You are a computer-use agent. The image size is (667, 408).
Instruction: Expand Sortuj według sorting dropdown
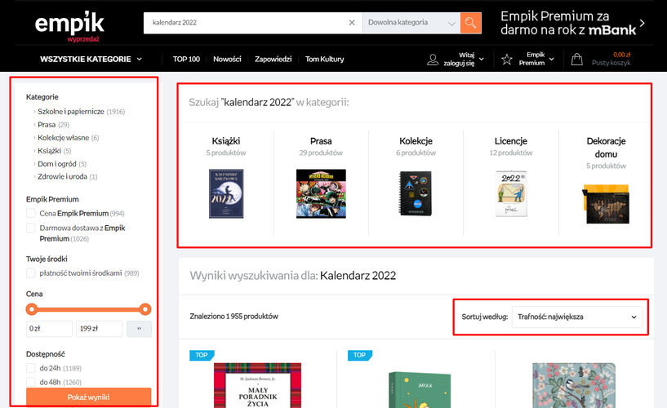point(576,317)
